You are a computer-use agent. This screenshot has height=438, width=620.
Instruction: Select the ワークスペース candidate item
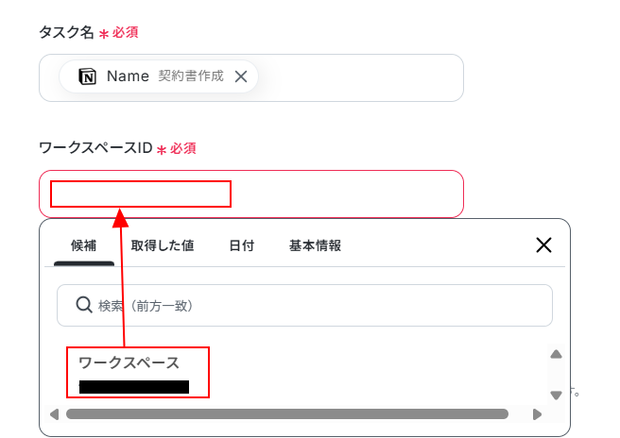pyautogui.click(x=138, y=373)
